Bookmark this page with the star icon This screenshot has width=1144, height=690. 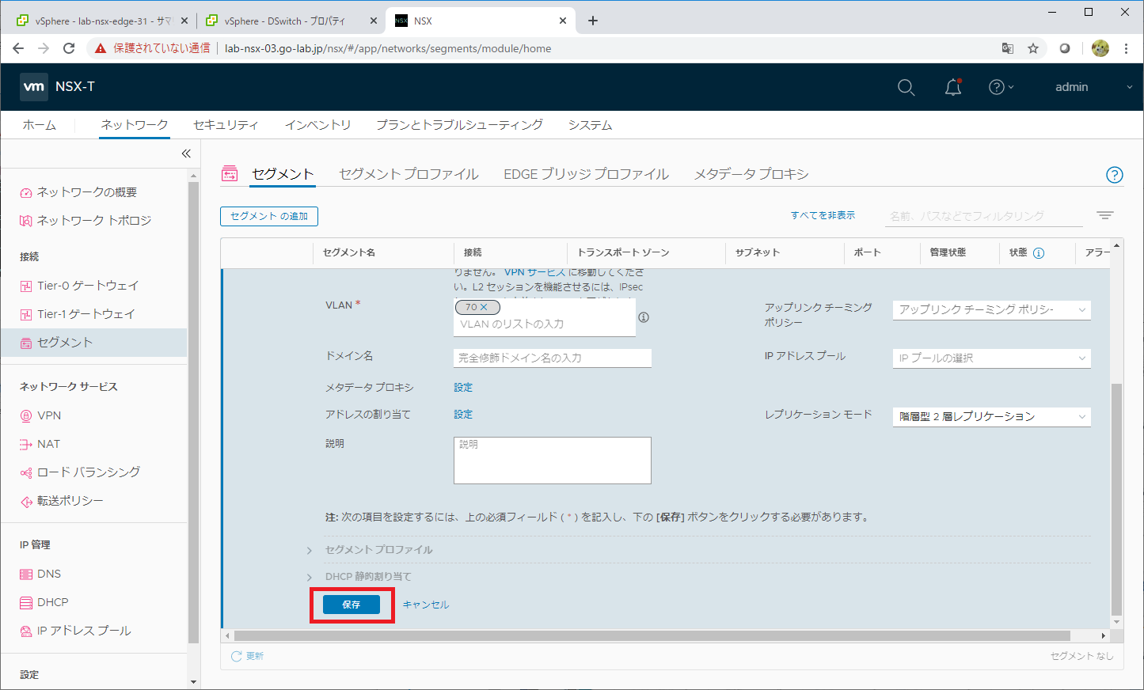(1033, 48)
